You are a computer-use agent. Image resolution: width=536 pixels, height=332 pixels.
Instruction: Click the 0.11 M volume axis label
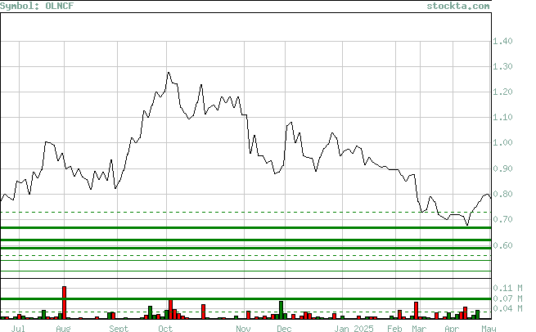click(x=507, y=289)
